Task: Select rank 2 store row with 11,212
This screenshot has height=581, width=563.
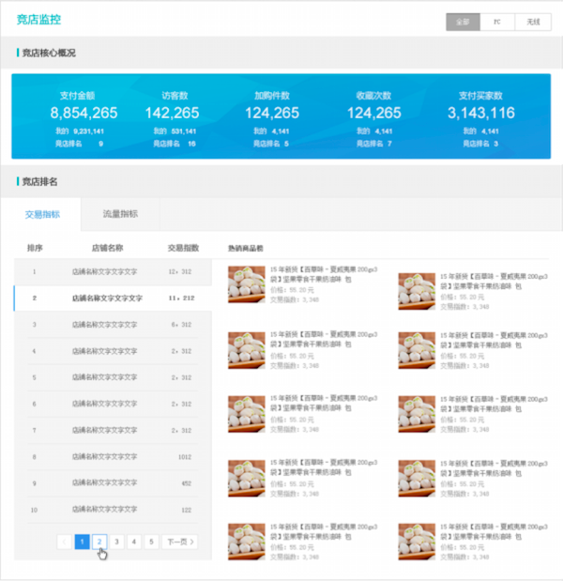Action: tap(113, 298)
